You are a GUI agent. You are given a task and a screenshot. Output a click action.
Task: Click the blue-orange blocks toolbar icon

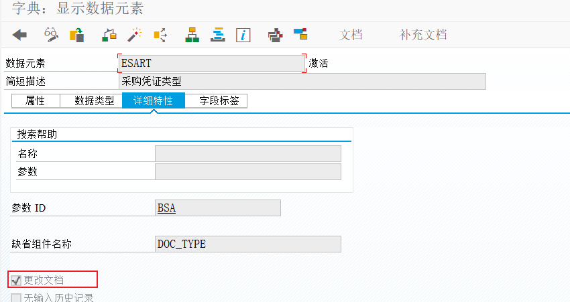point(300,34)
